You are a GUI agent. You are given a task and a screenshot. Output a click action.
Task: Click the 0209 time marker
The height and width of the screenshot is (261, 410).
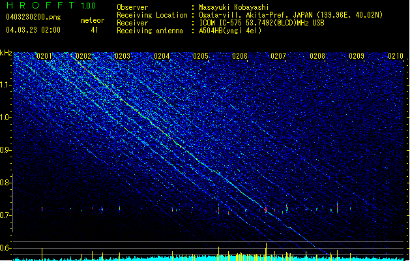click(x=357, y=56)
